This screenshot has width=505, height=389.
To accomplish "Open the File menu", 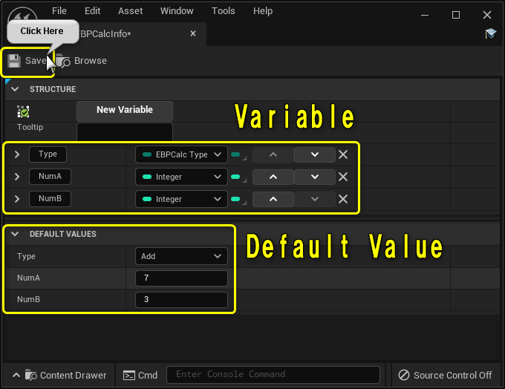I will 59,11.
